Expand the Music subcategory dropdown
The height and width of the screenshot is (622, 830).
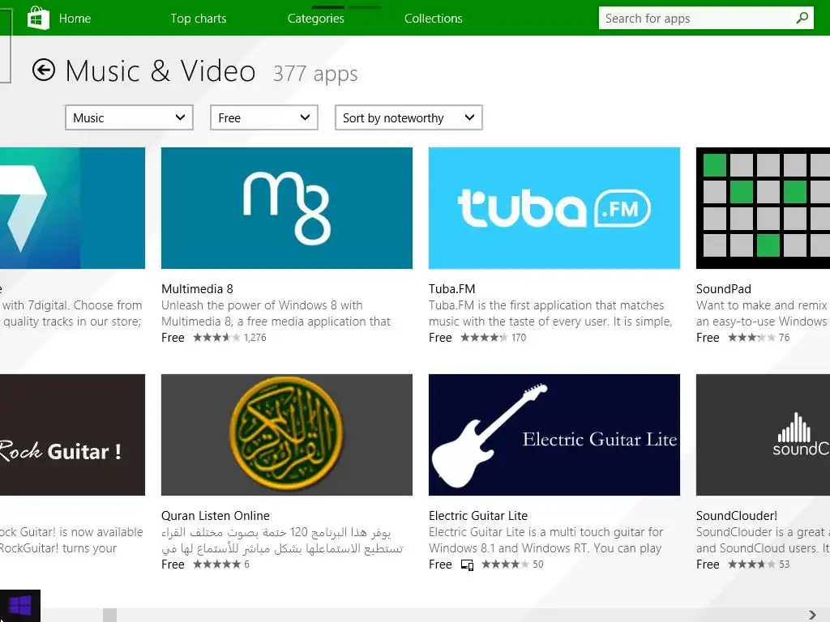pyautogui.click(x=129, y=117)
